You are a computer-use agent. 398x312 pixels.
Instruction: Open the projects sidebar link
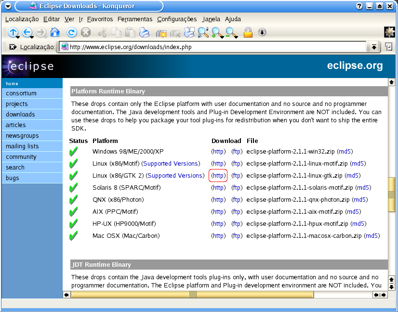click(32, 104)
